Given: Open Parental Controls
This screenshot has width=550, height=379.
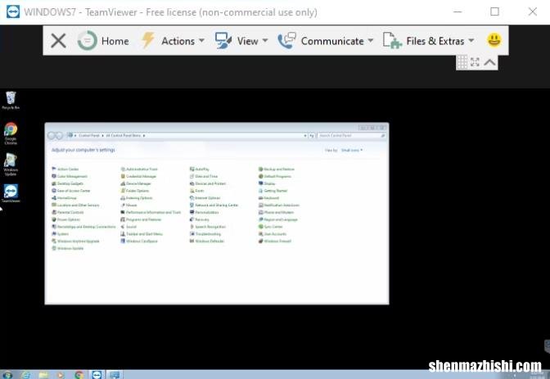Looking at the screenshot, I should pyautogui.click(x=68, y=212).
